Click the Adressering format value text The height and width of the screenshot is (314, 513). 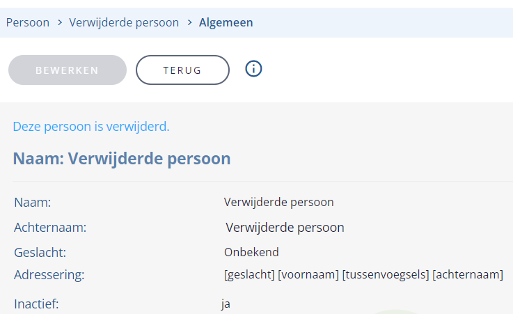click(x=363, y=275)
